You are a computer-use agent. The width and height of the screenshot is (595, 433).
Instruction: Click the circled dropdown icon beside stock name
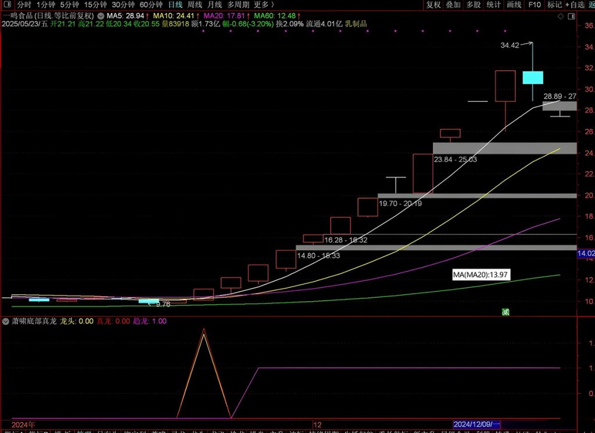coord(102,15)
